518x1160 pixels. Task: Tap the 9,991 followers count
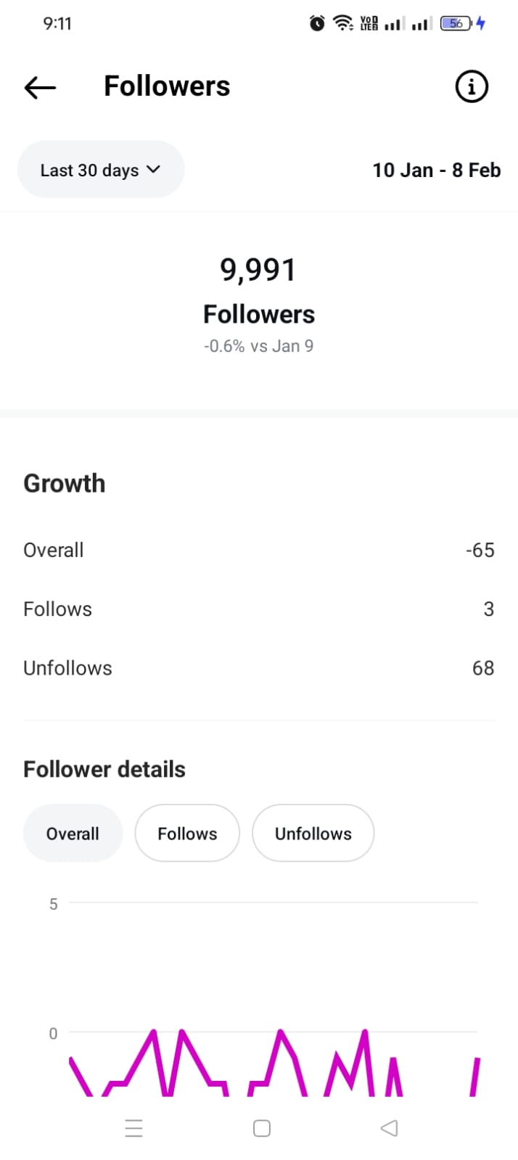click(x=258, y=271)
